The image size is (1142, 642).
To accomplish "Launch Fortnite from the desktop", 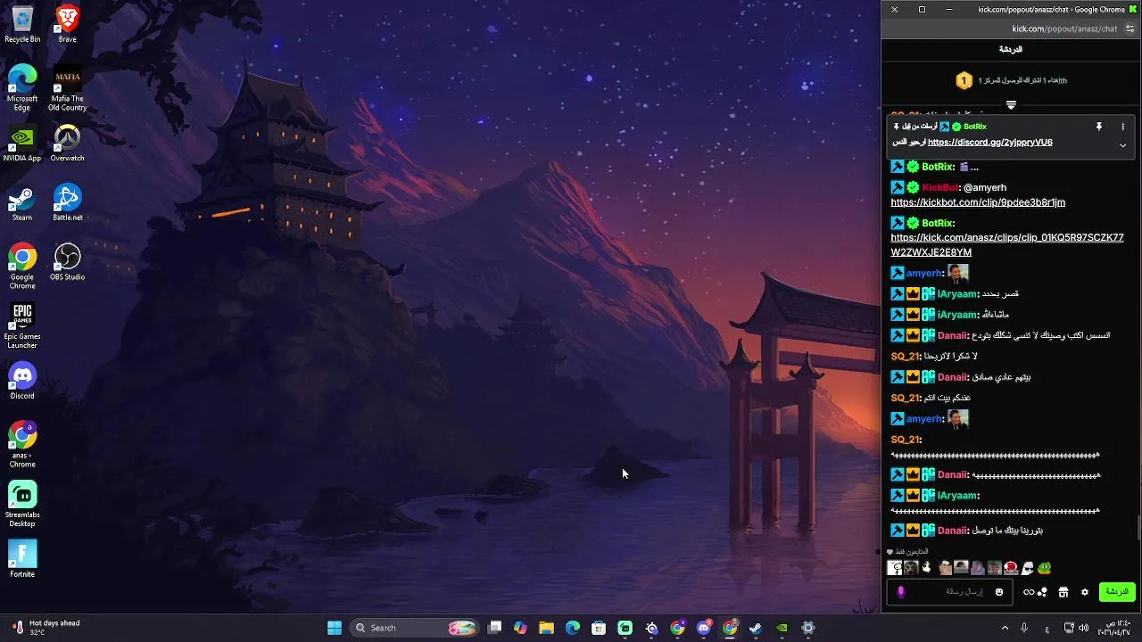I will (x=22, y=560).
